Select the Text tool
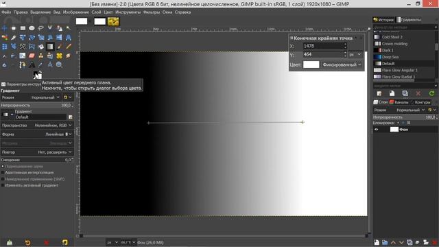This screenshot has width=439, height=247. click(x=32, y=65)
